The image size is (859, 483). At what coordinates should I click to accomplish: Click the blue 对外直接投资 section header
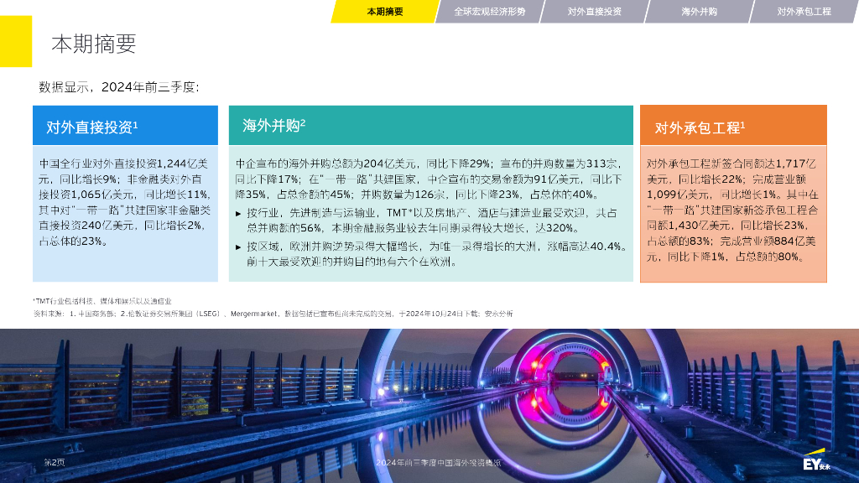tap(125, 127)
